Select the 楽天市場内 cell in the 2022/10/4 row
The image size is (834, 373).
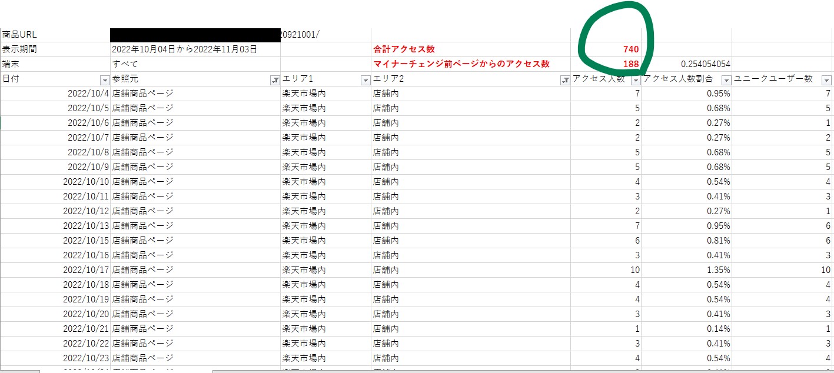tap(325, 94)
